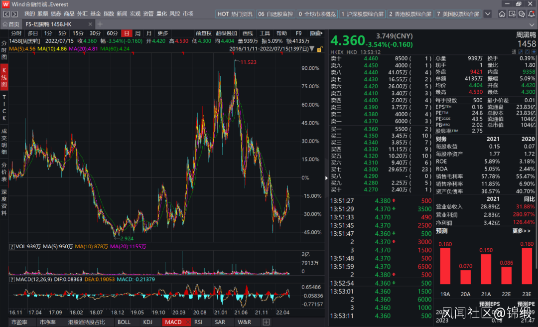This screenshot has height=327, width=538.
Task: Open MACD indicator help question mark
Action: (11, 279)
